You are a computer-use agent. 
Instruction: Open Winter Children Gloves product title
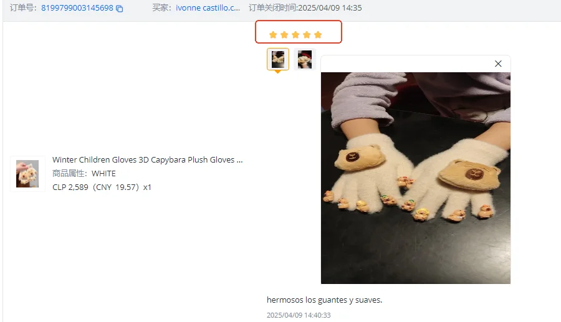click(147, 159)
